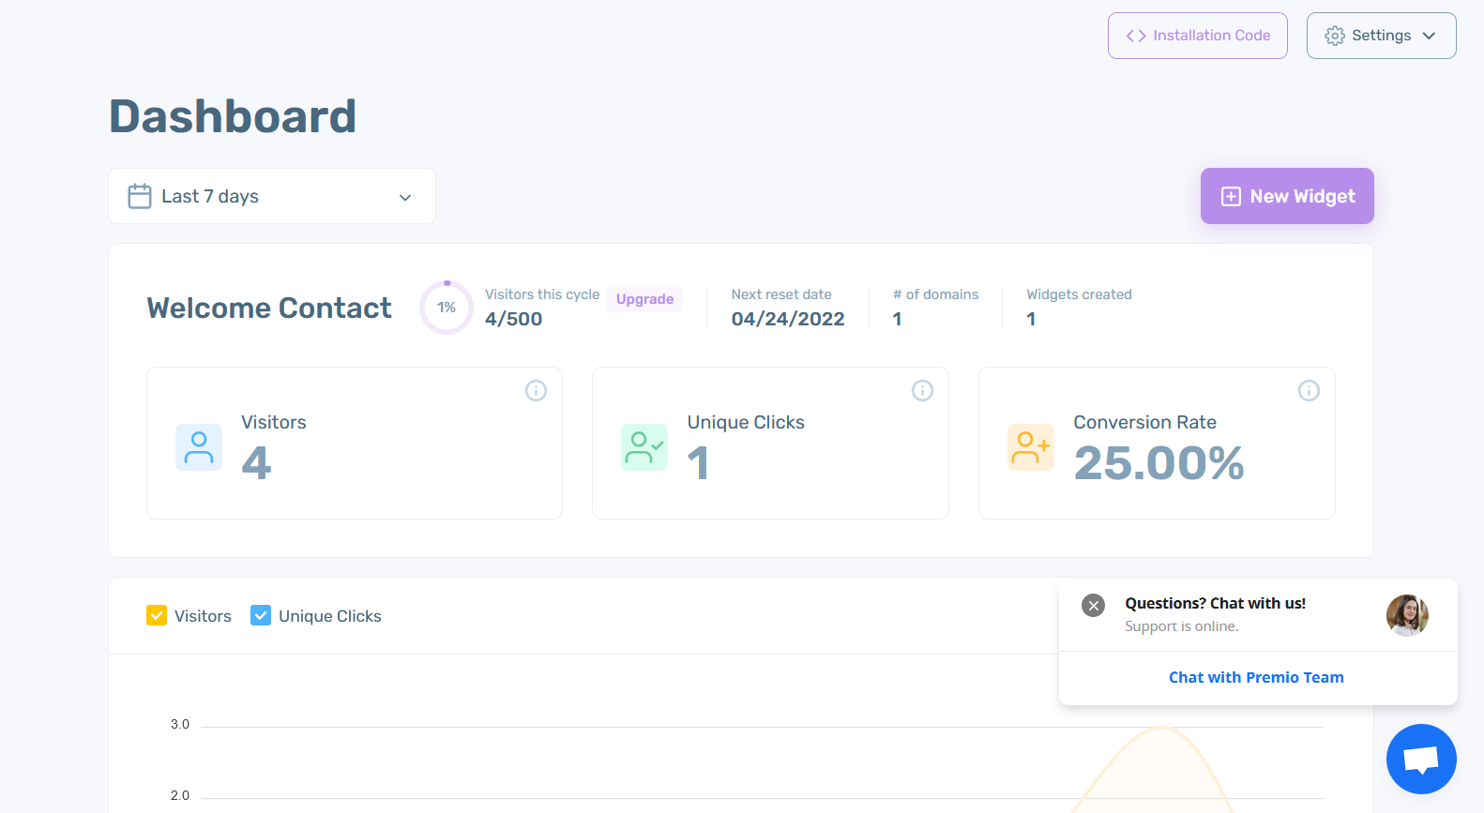The image size is (1484, 813).
Task: Open info tooltip on Unique Clicks card
Action: point(922,390)
